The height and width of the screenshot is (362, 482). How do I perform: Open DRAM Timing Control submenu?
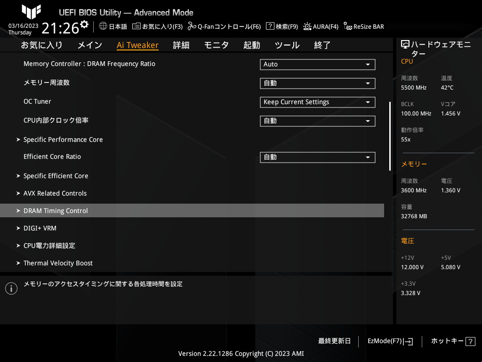(192, 211)
